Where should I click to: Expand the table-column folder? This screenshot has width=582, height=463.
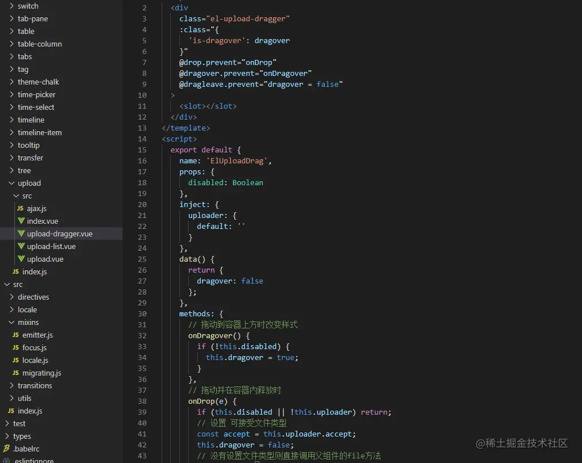(12, 44)
